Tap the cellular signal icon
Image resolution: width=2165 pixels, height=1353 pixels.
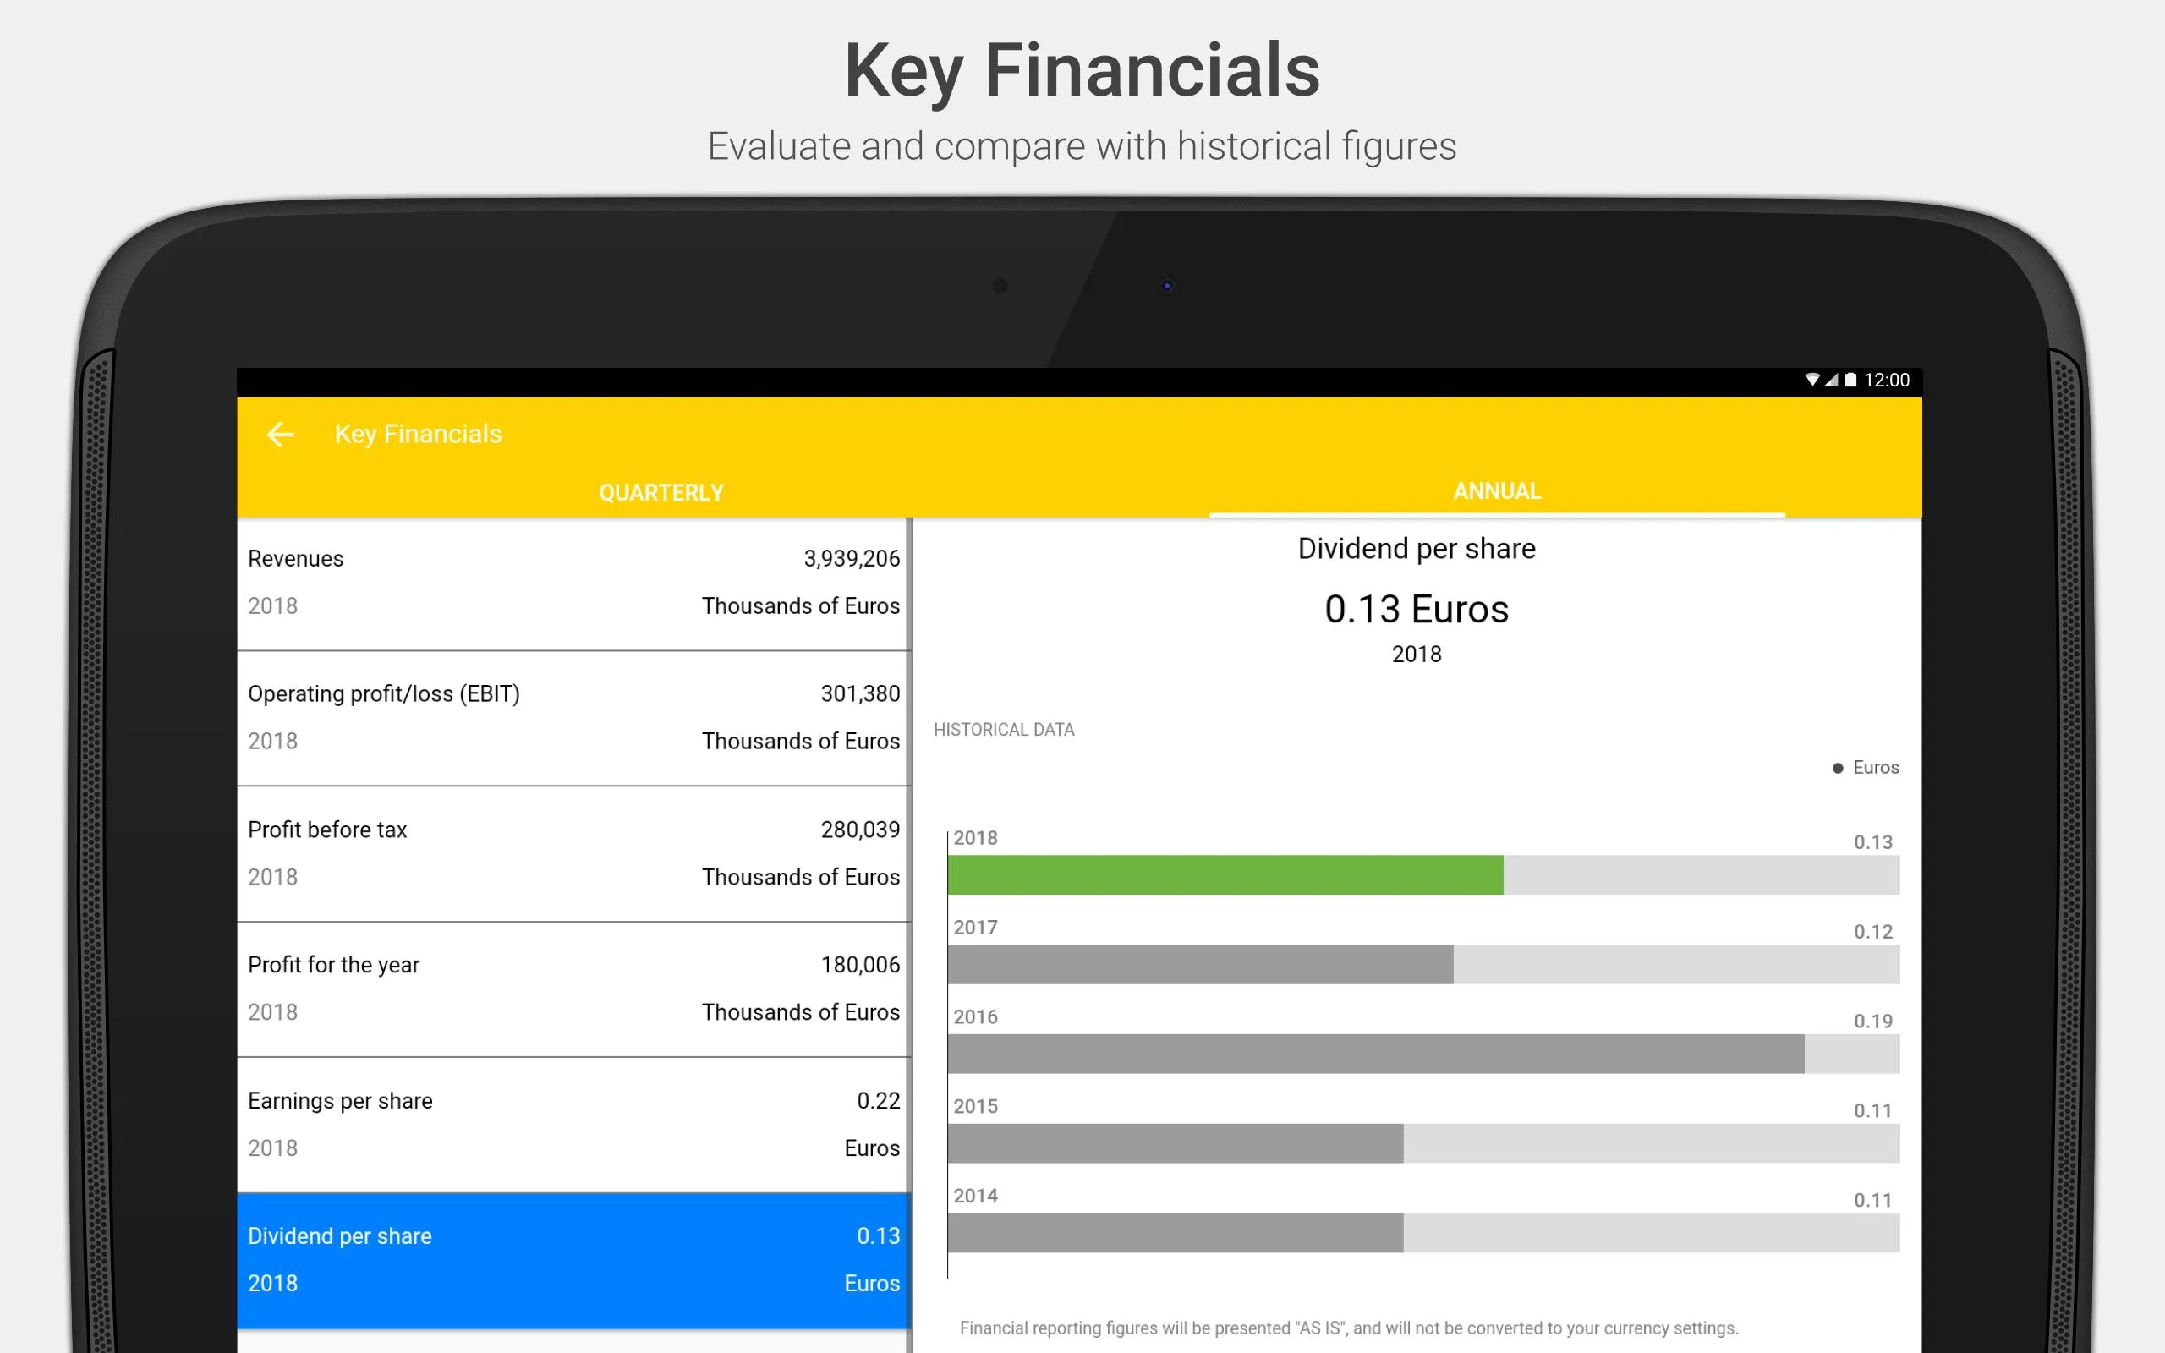1831,380
